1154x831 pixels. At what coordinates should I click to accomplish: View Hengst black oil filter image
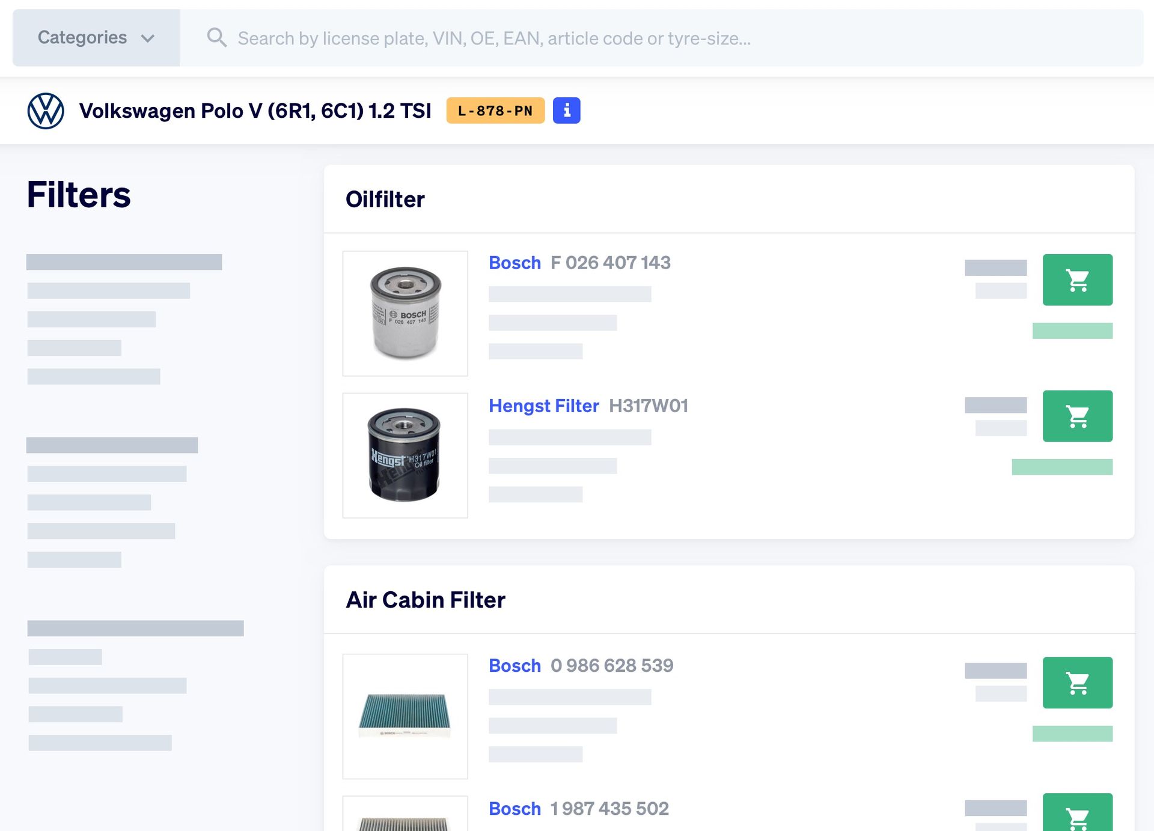[x=405, y=455]
